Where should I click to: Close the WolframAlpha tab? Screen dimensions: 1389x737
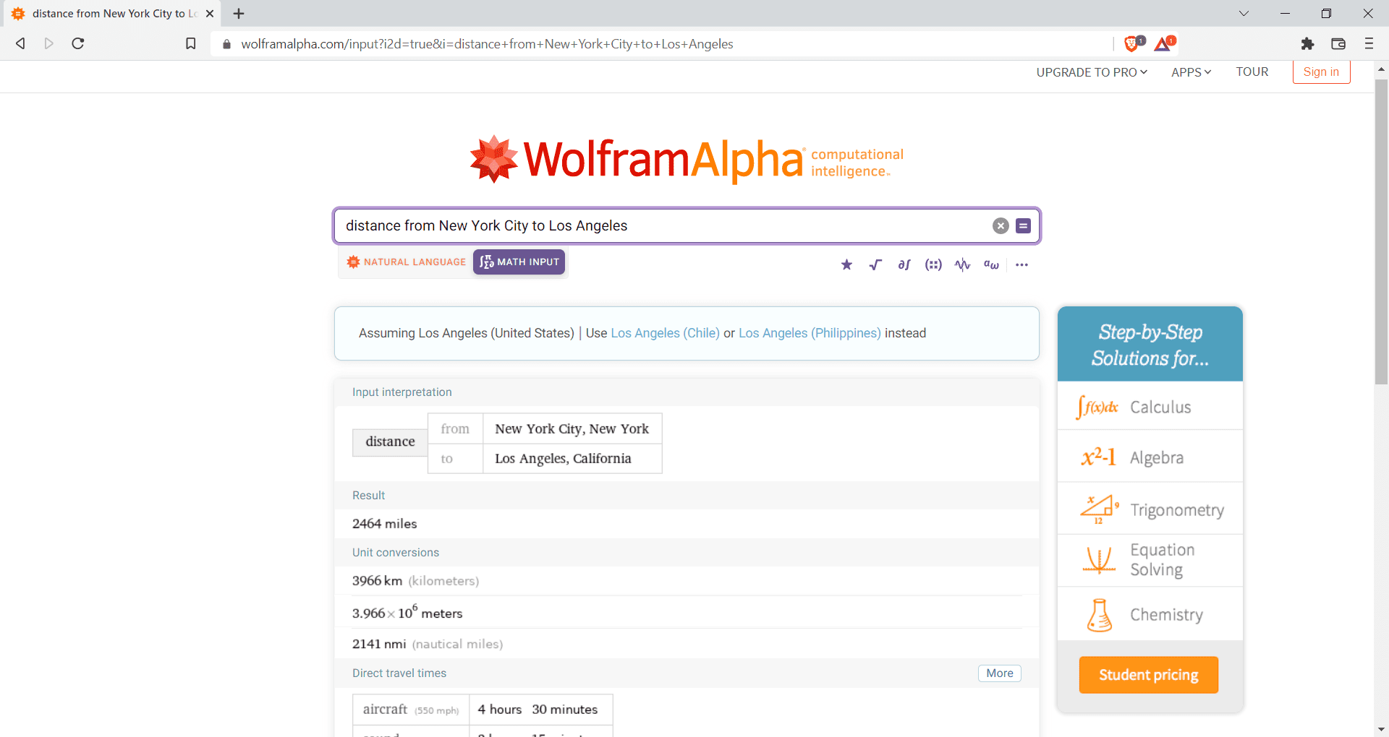[x=210, y=13]
